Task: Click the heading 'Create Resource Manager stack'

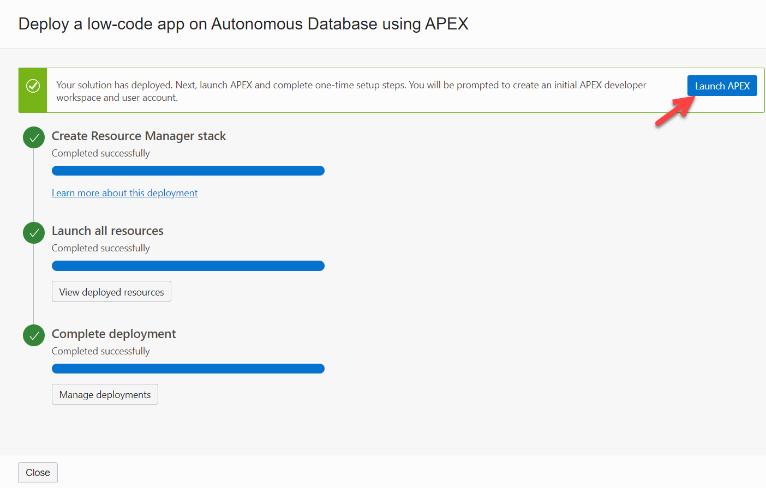Action: [x=139, y=136]
